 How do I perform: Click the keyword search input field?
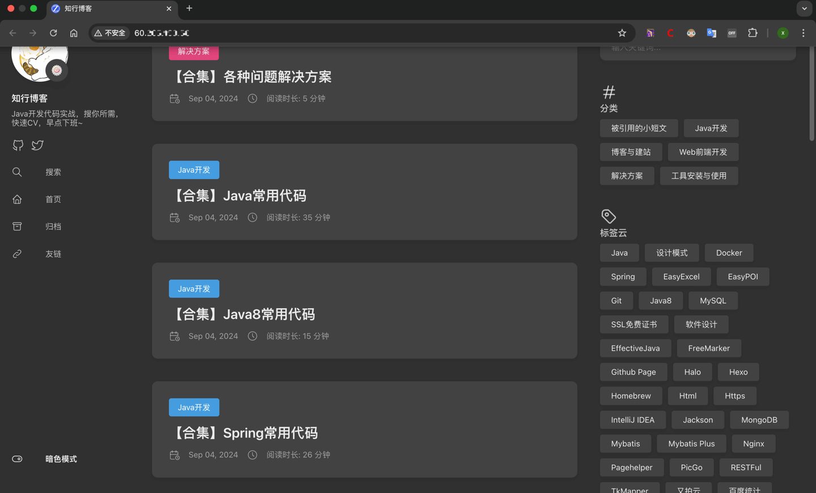[698, 50]
